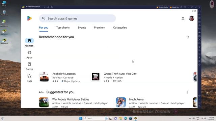Show hidden system tray icons
Viewport: 216px width, 121px height.
pyautogui.click(x=190, y=118)
